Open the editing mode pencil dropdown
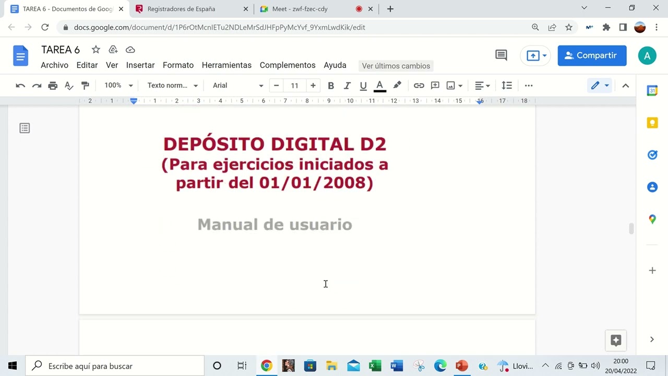 click(599, 86)
